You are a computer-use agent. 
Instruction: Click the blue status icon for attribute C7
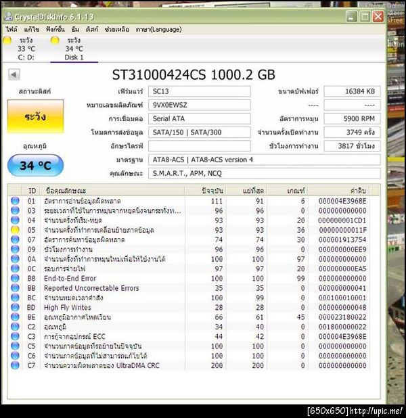pyautogui.click(x=15, y=365)
